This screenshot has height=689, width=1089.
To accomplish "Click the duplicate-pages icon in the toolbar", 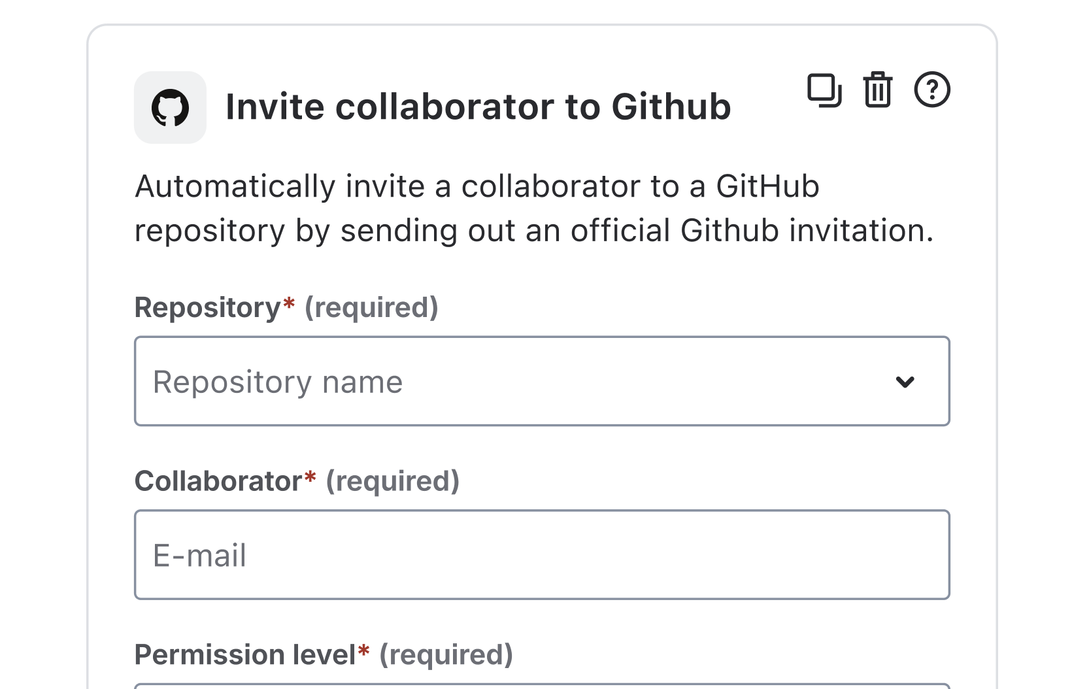I will pyautogui.click(x=823, y=90).
